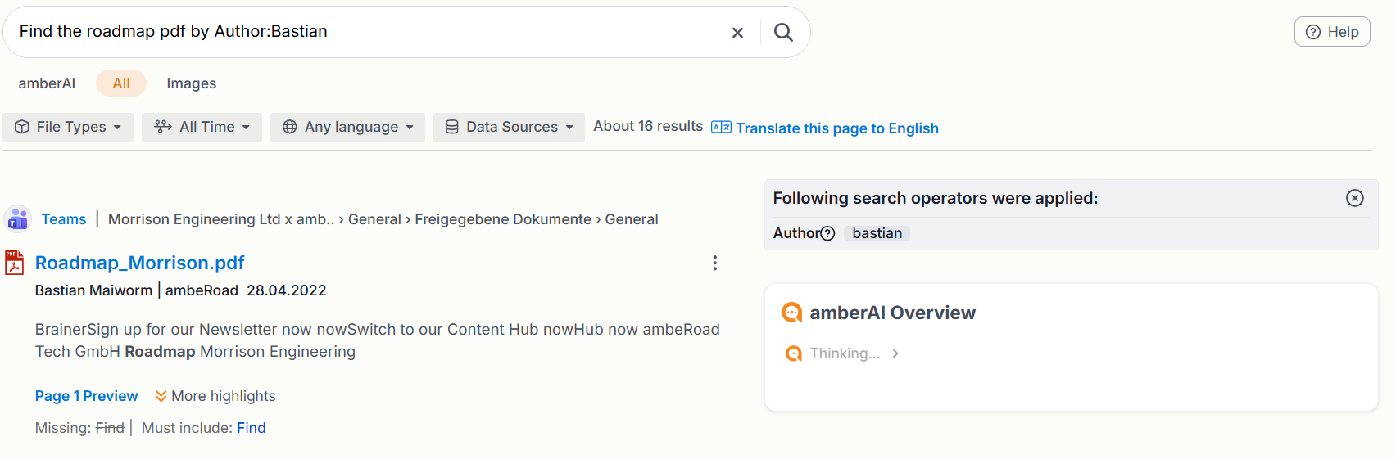Image resolution: width=1396 pixels, height=459 pixels.
Task: Click the Must include Find link
Action: pyautogui.click(x=252, y=428)
